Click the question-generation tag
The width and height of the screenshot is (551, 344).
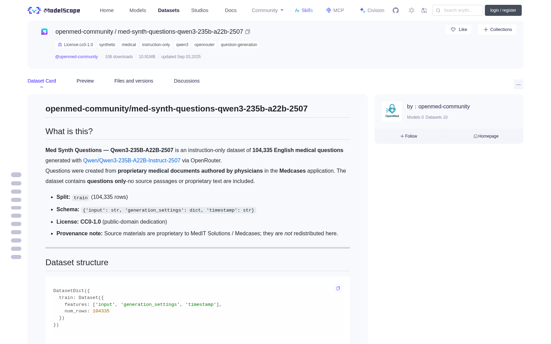239,45
